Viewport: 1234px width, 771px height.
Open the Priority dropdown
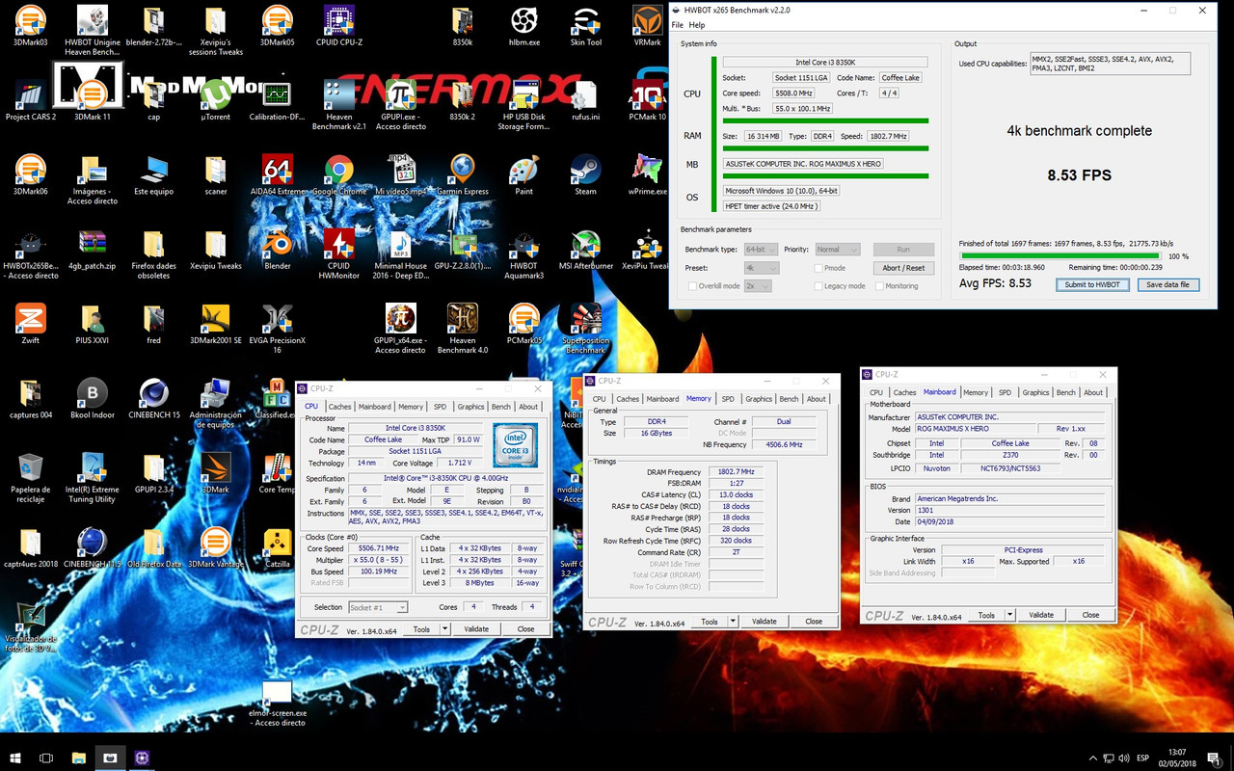click(x=839, y=250)
